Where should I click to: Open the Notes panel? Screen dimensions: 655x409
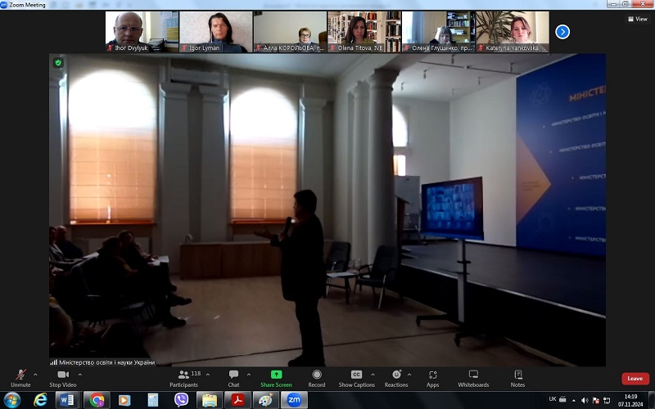point(518,378)
